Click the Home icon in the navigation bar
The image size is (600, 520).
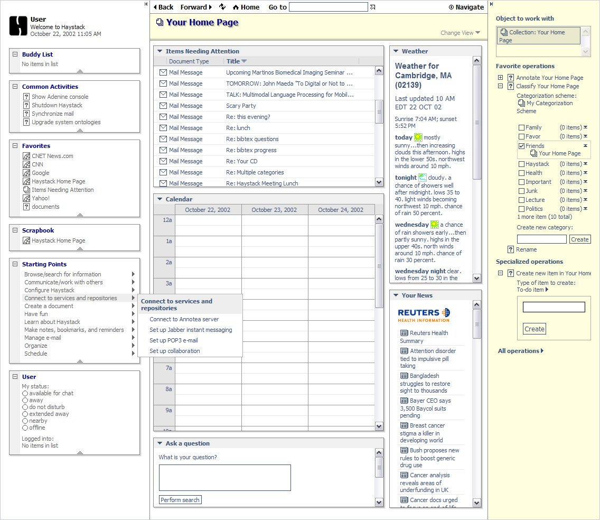click(x=236, y=7)
